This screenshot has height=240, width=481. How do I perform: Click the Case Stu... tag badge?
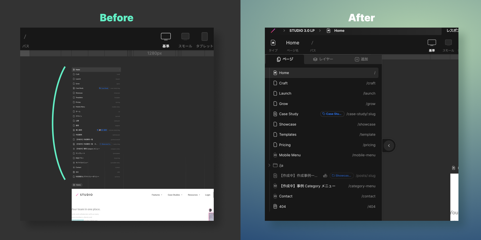pos(332,114)
